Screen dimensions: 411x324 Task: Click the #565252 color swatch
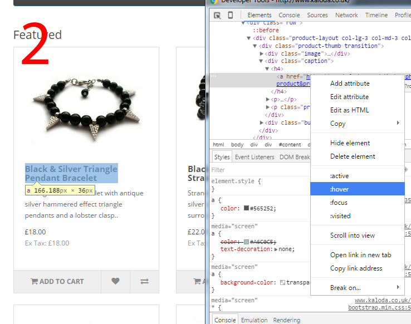[246, 208]
